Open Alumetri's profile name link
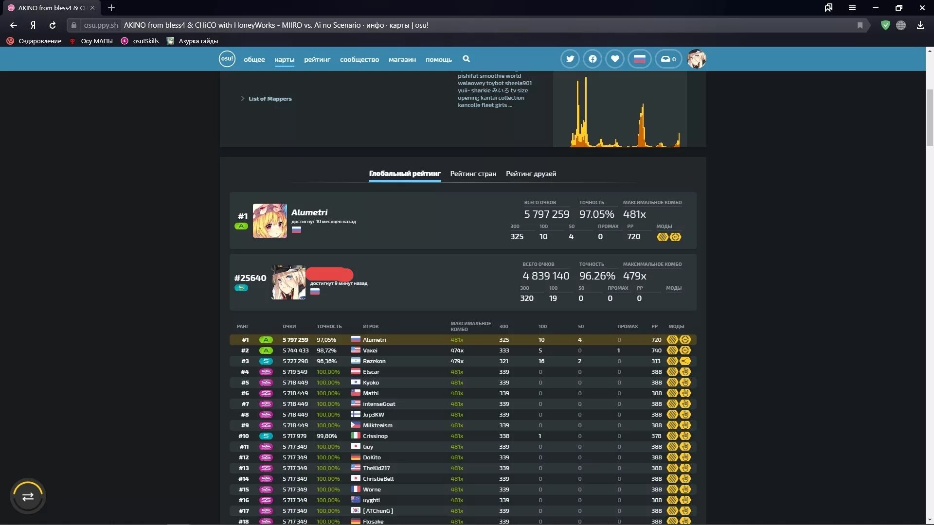This screenshot has height=525, width=934. (309, 212)
